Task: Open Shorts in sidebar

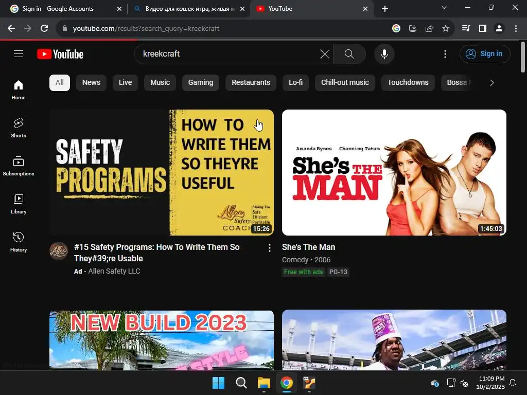Action: (x=19, y=128)
